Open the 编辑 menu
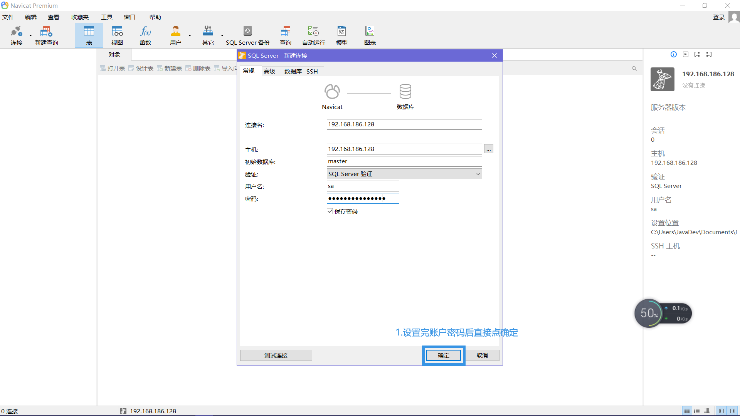Viewport: 740px width, 416px height. pos(31,17)
